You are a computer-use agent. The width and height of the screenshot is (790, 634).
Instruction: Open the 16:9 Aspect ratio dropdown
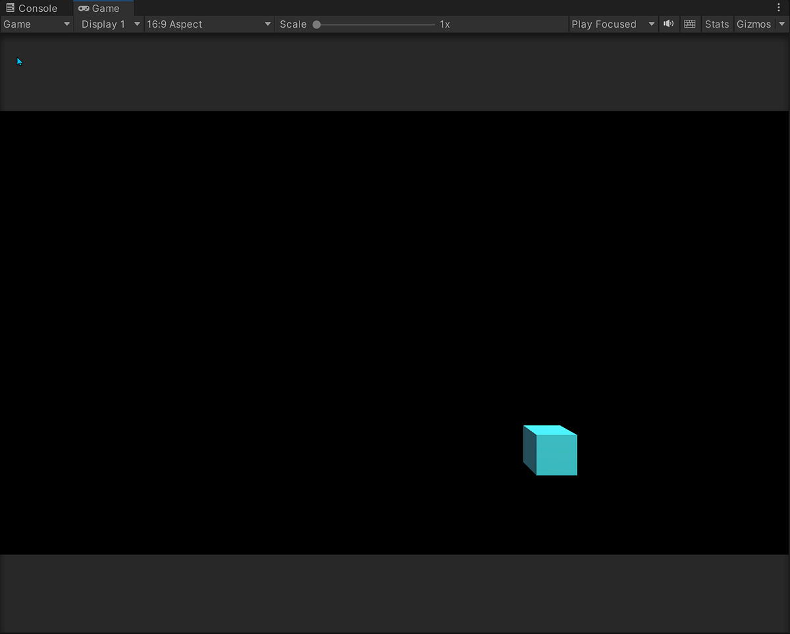tap(209, 24)
